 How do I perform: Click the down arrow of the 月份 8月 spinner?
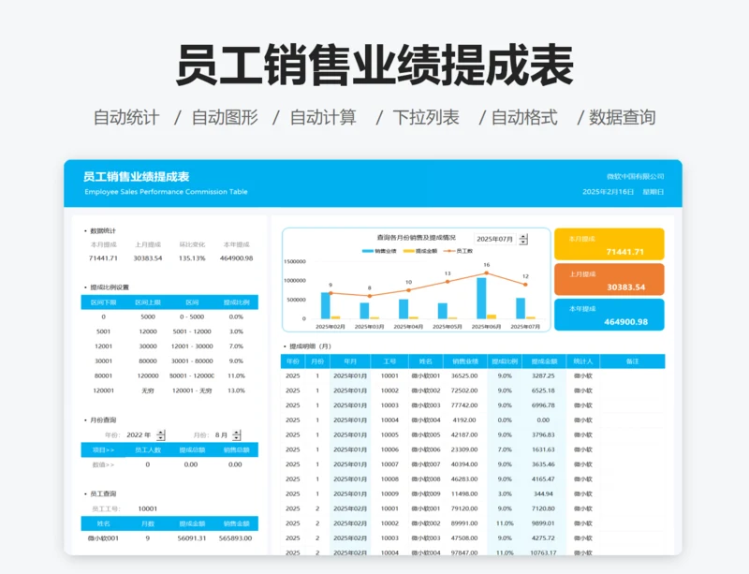pos(237,438)
